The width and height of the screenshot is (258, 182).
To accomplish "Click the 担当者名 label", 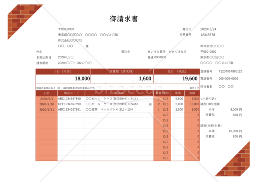I will [206, 86].
